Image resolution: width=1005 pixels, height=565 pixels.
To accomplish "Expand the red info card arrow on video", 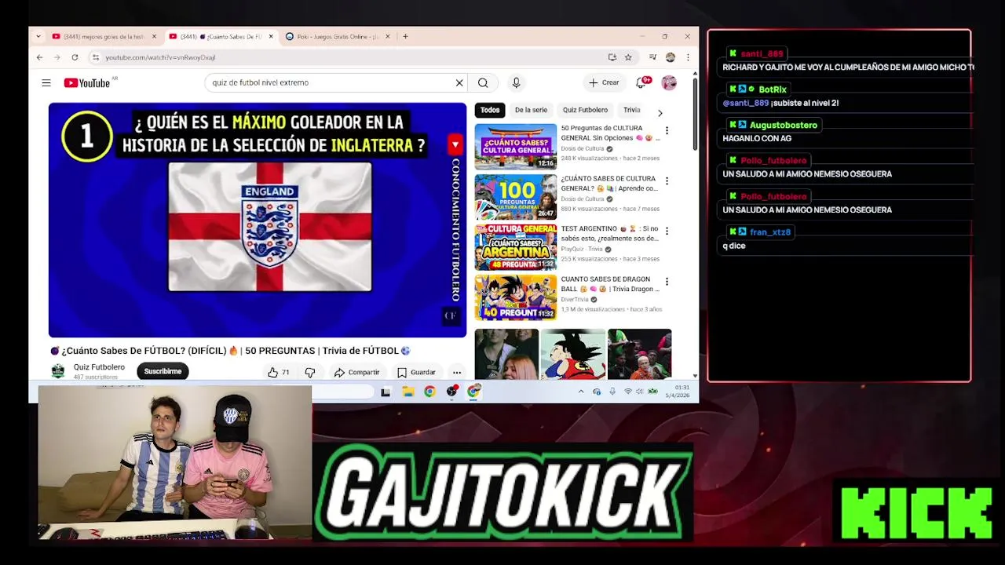I will click(455, 144).
